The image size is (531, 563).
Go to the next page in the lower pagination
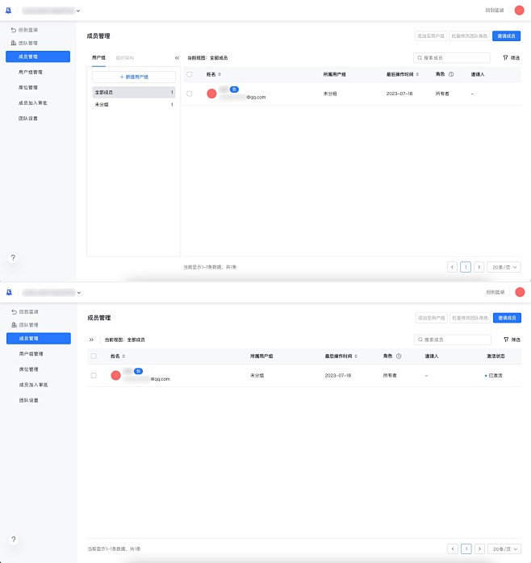click(479, 548)
